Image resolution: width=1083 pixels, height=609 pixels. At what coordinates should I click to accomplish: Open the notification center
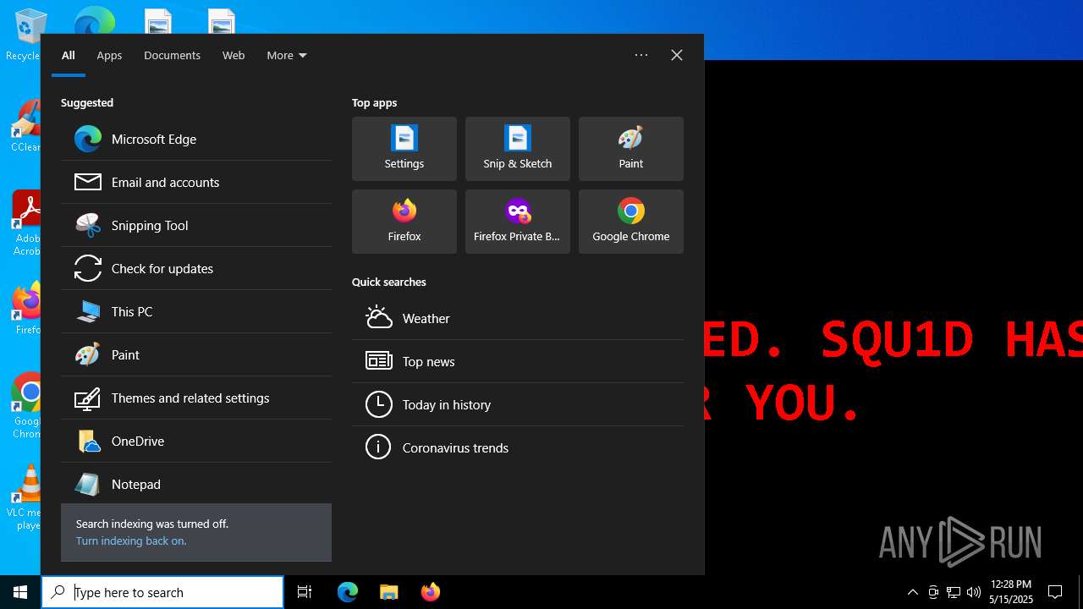(x=1055, y=592)
